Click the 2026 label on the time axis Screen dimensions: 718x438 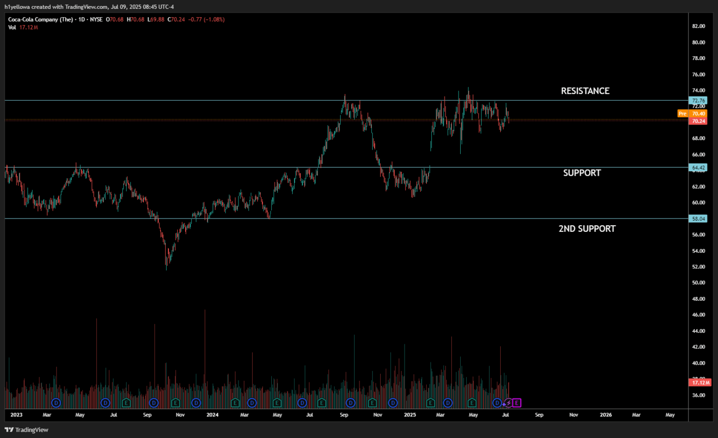pos(606,415)
